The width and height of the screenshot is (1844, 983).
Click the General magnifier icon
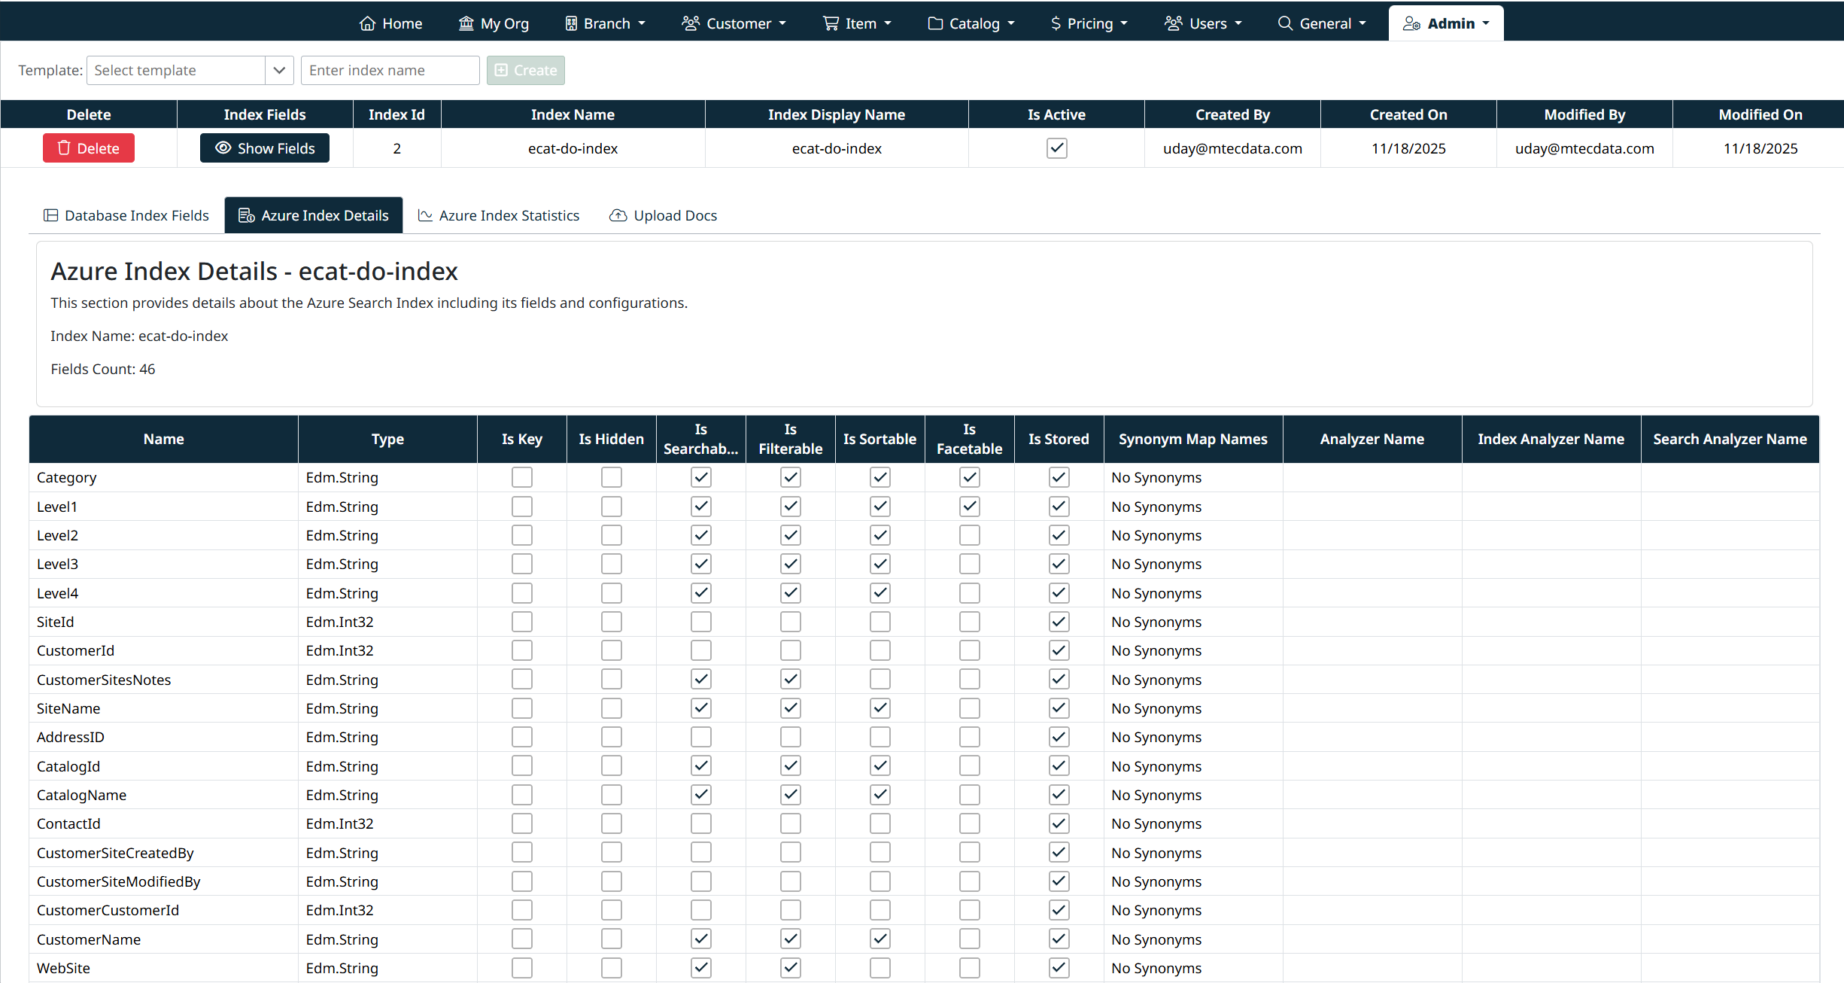1285,23
